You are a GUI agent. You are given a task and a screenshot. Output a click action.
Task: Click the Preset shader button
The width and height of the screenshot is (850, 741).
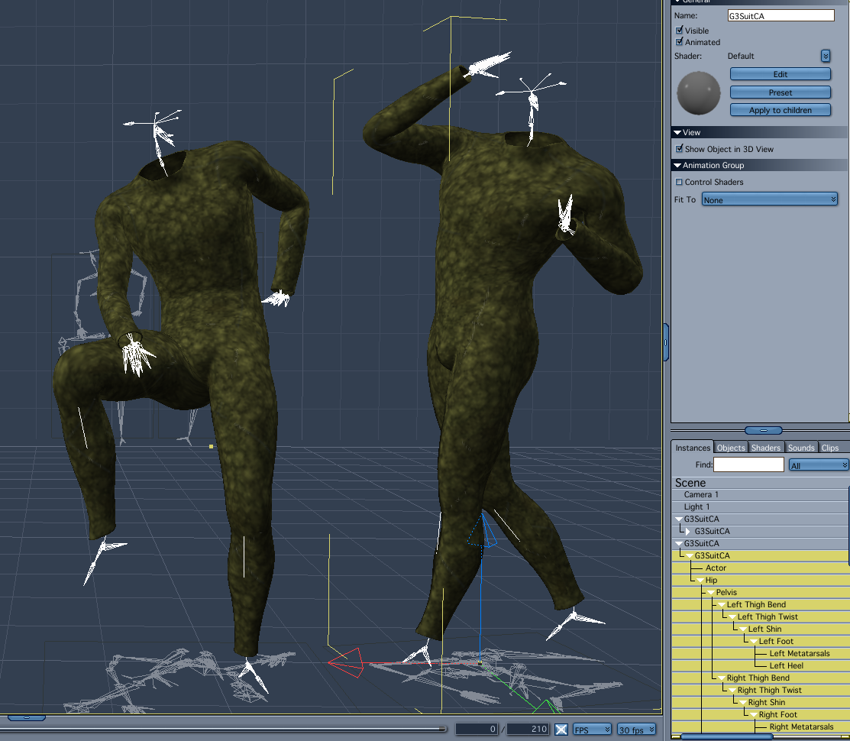780,92
